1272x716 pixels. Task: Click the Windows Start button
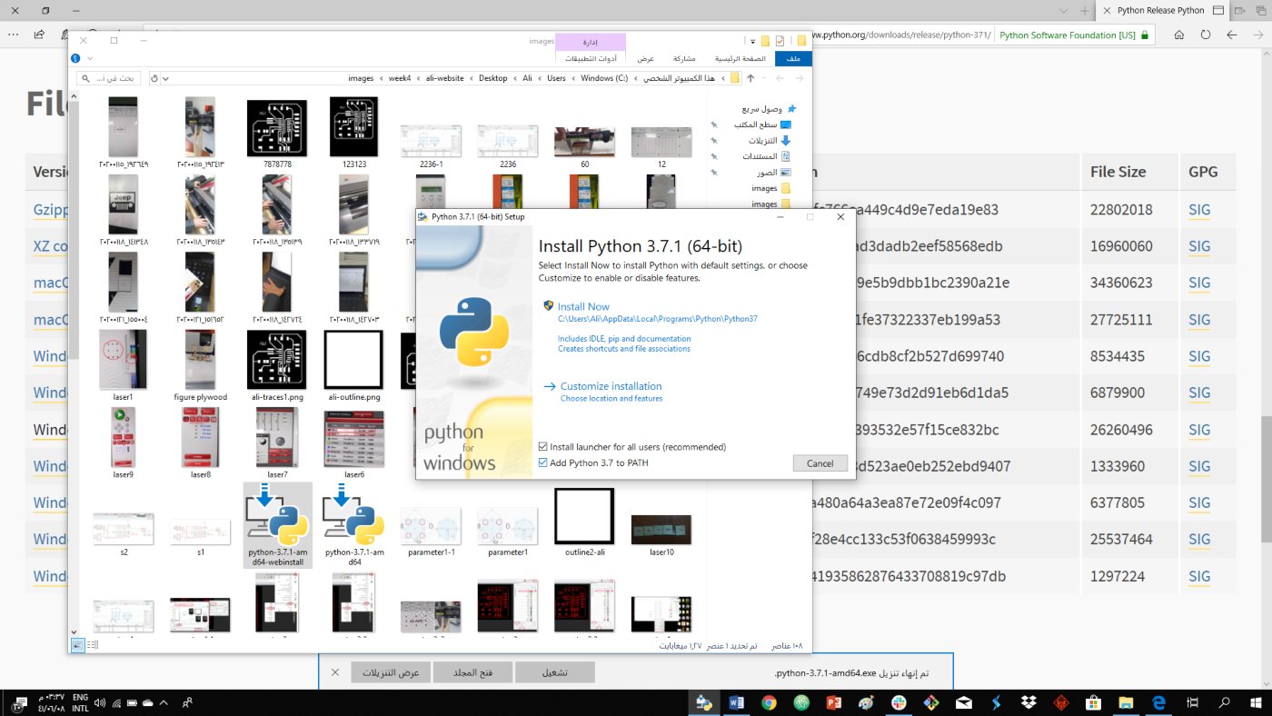pyautogui.click(x=1256, y=702)
